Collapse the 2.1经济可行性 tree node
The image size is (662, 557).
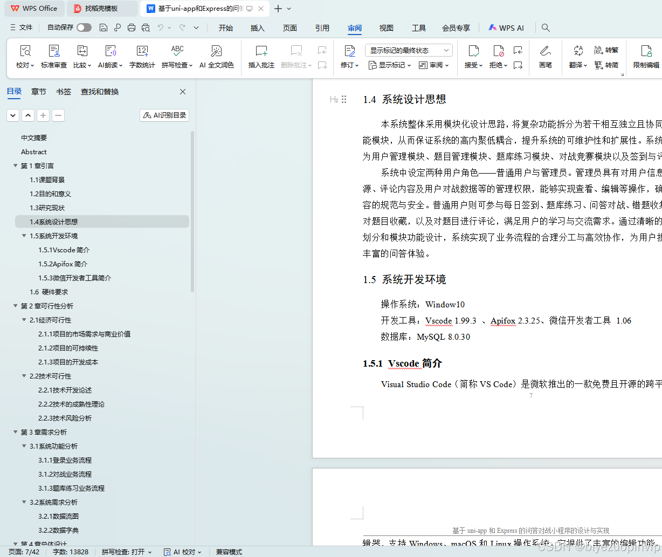[24, 320]
